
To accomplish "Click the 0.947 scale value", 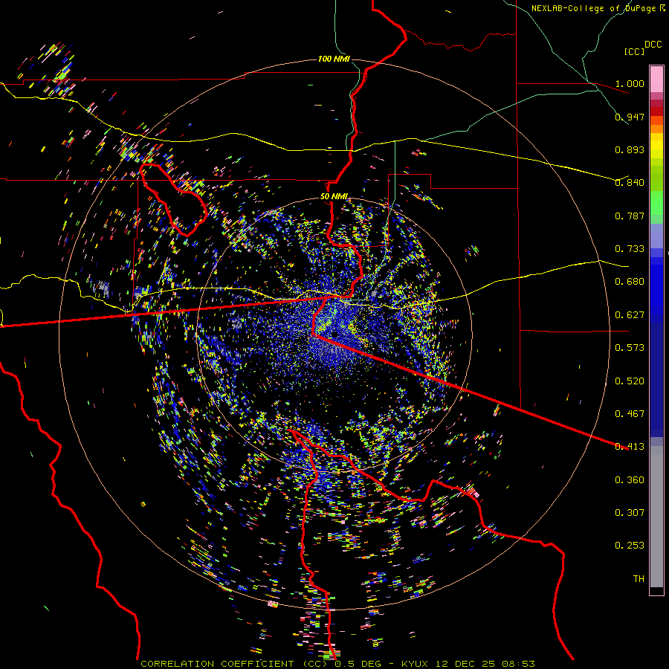I will tap(630, 117).
